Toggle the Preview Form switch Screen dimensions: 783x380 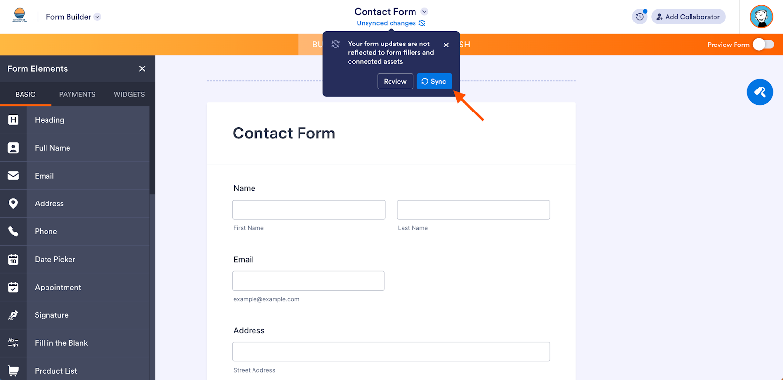click(763, 45)
